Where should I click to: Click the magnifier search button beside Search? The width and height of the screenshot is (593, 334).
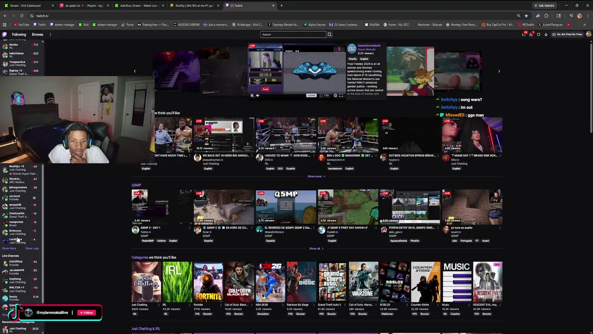[330, 34]
